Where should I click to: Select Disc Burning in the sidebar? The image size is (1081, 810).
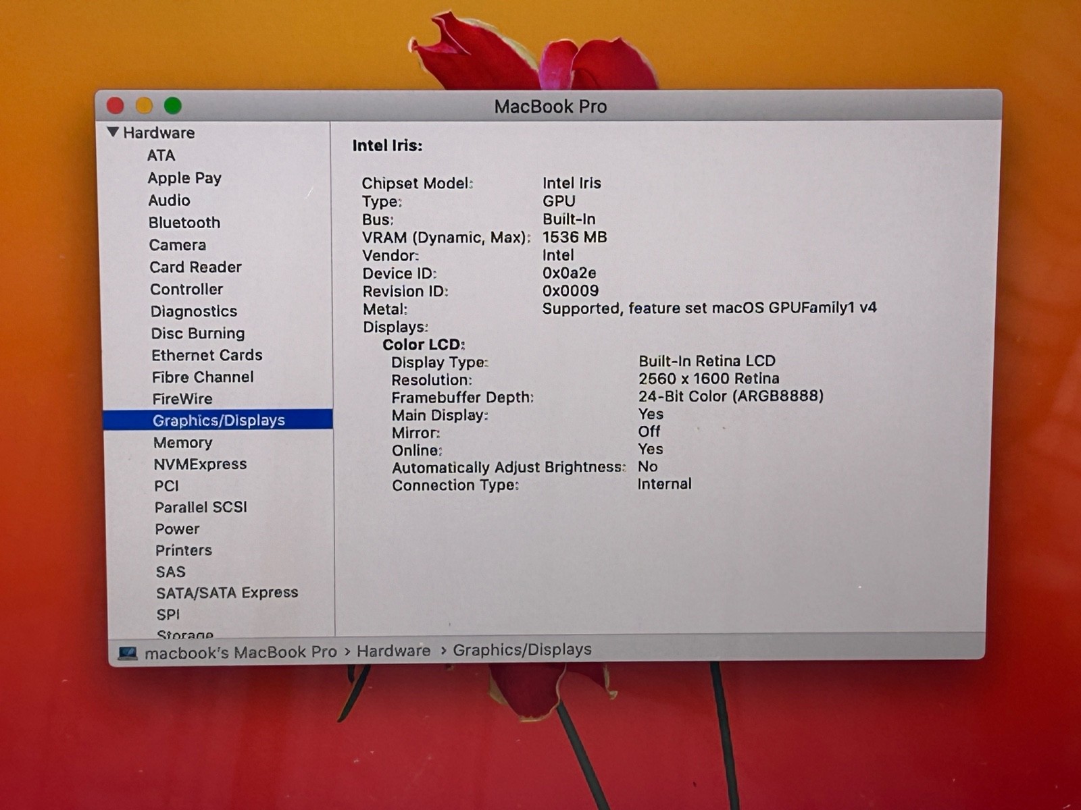coord(198,333)
